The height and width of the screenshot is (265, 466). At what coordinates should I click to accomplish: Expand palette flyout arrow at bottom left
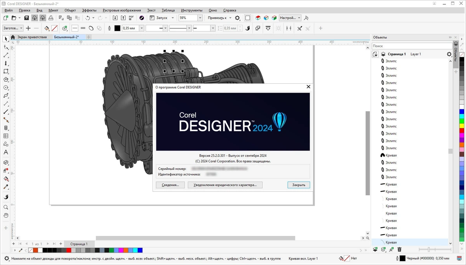click(x=15, y=250)
